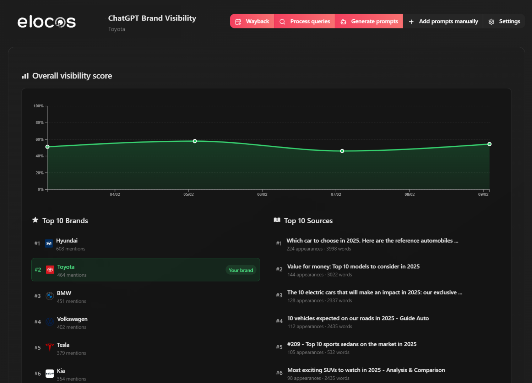
Task: Click '224 appearances · 3998 words'
Action: [319, 249]
